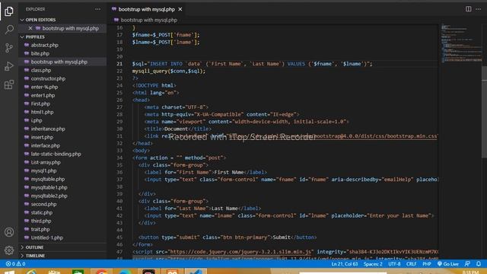487x274 pixels.
Task: Open second.php in the file tree
Action: point(44,205)
